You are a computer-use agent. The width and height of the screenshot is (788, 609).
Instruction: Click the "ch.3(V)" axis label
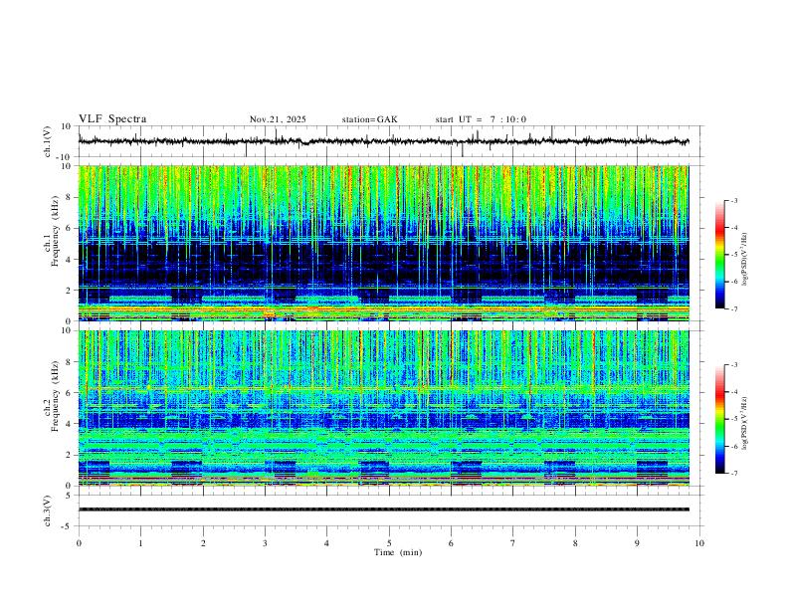48,511
